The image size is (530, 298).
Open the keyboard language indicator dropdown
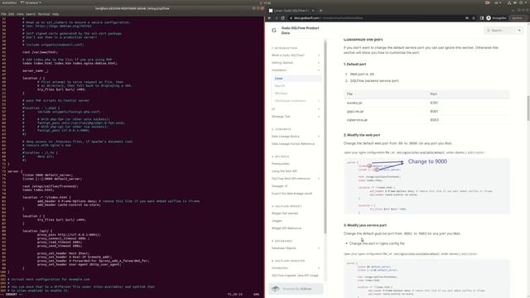499,2
